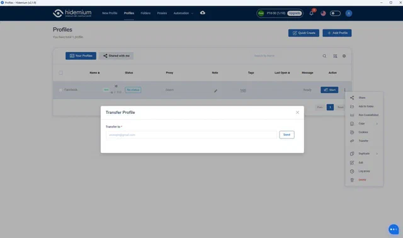Open the Folders nav tab
Image resolution: width=403 pixels, height=238 pixels.
pos(145,13)
